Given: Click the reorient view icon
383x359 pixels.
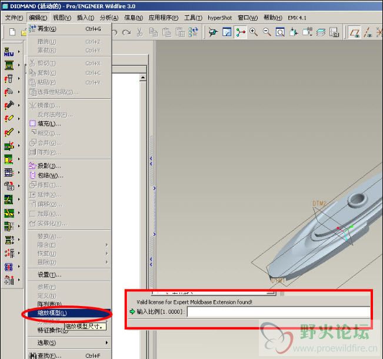Looking at the screenshot, I should click(294, 32).
